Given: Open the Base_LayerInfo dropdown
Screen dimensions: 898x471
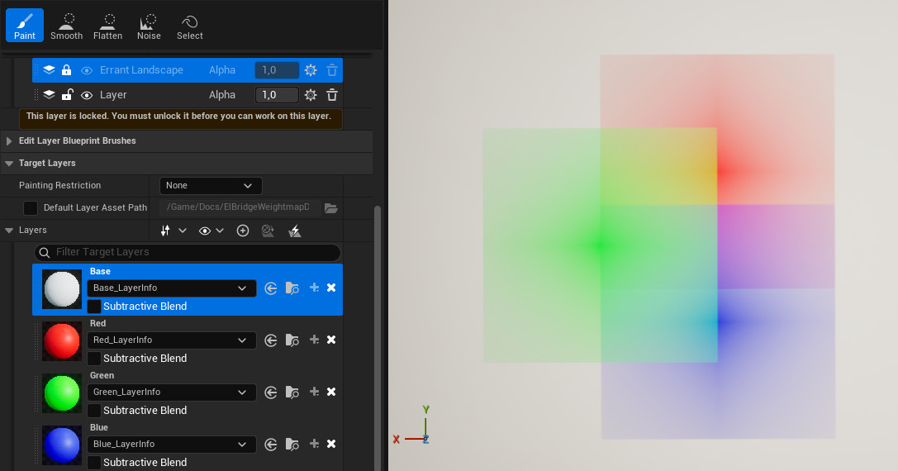Looking at the screenshot, I should coord(171,288).
